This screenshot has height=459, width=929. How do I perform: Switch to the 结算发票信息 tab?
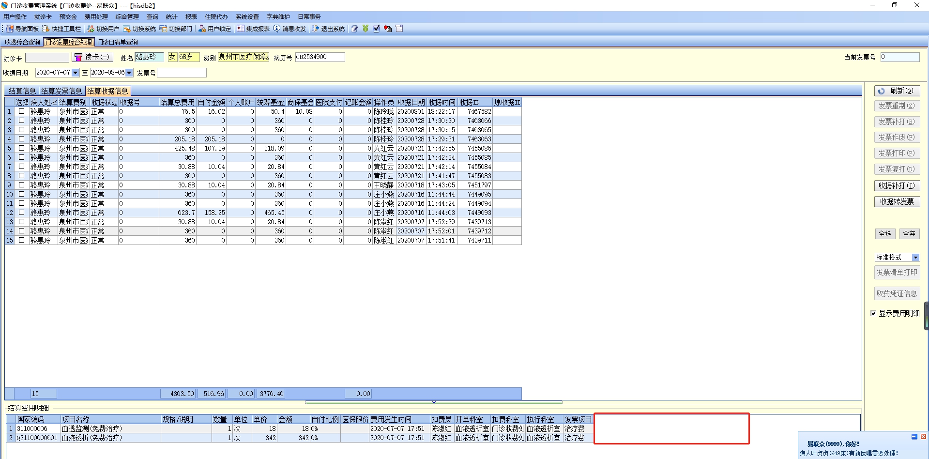61,91
